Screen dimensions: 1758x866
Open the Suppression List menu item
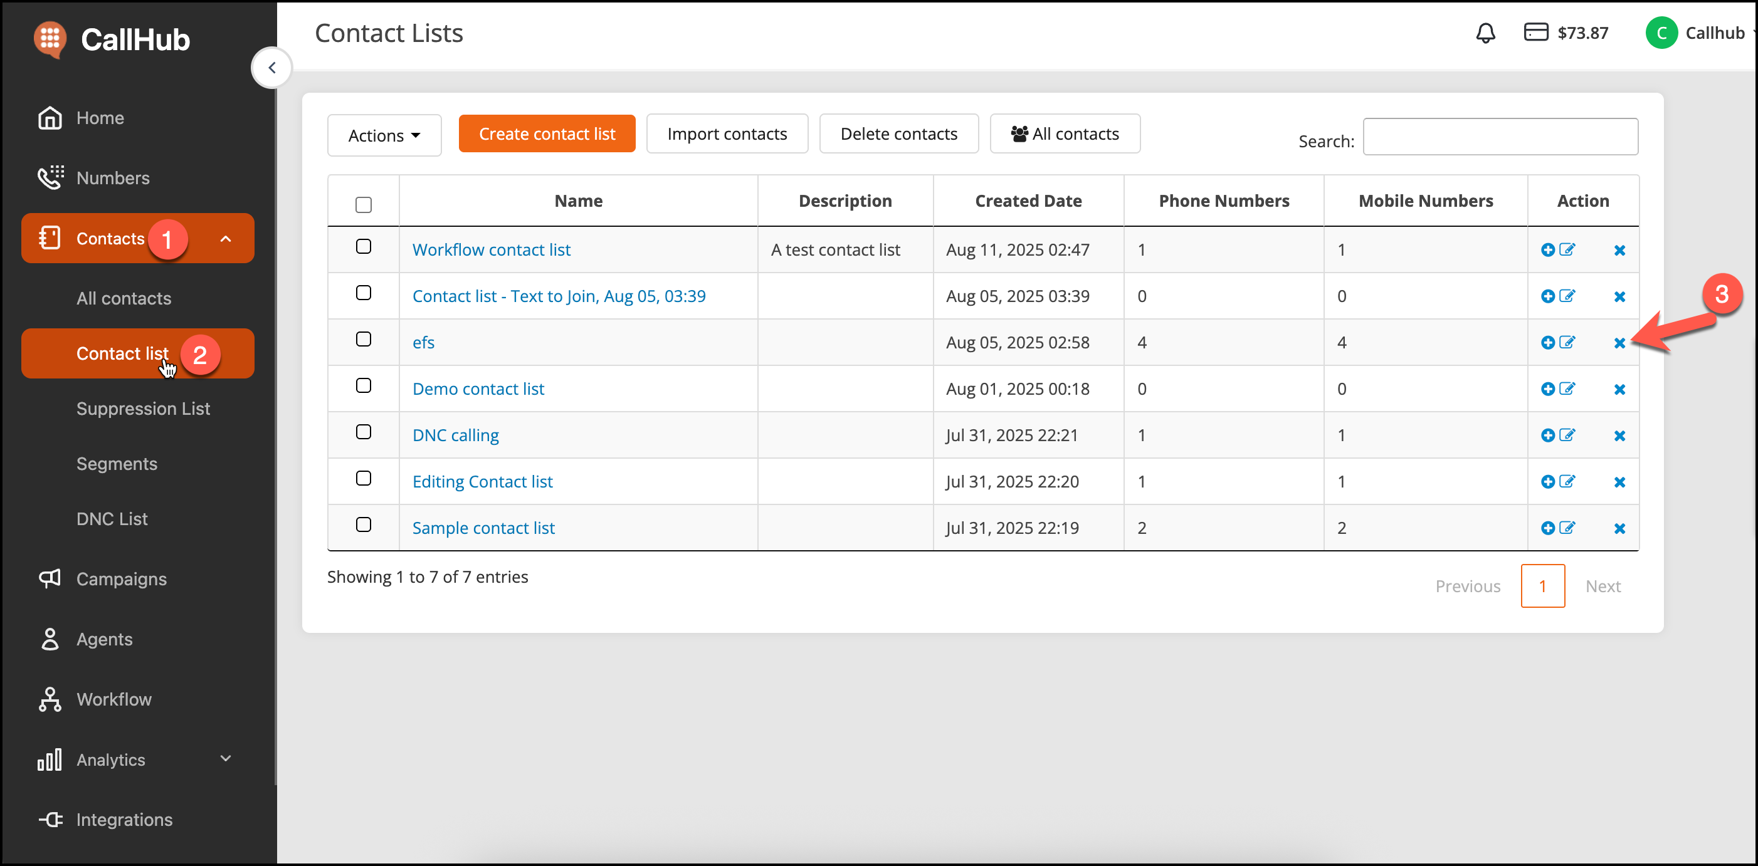142,409
